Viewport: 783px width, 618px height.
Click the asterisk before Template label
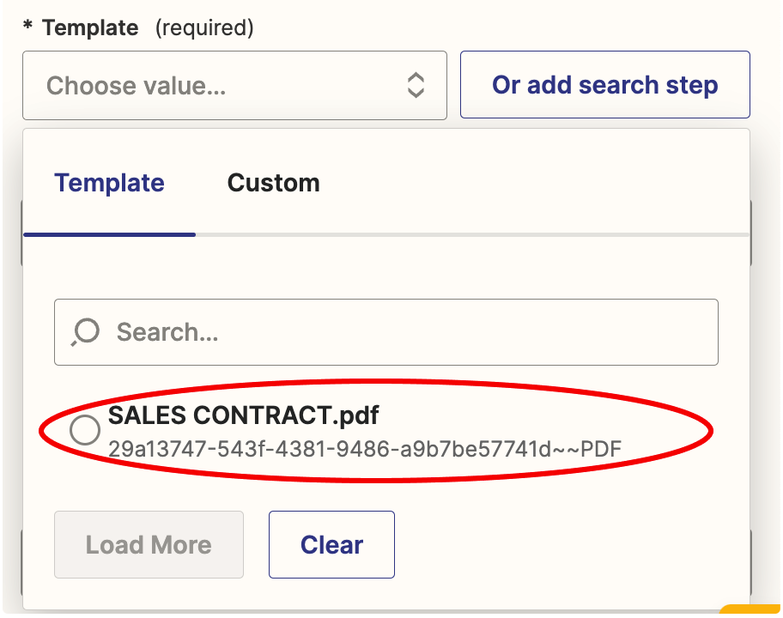click(28, 27)
